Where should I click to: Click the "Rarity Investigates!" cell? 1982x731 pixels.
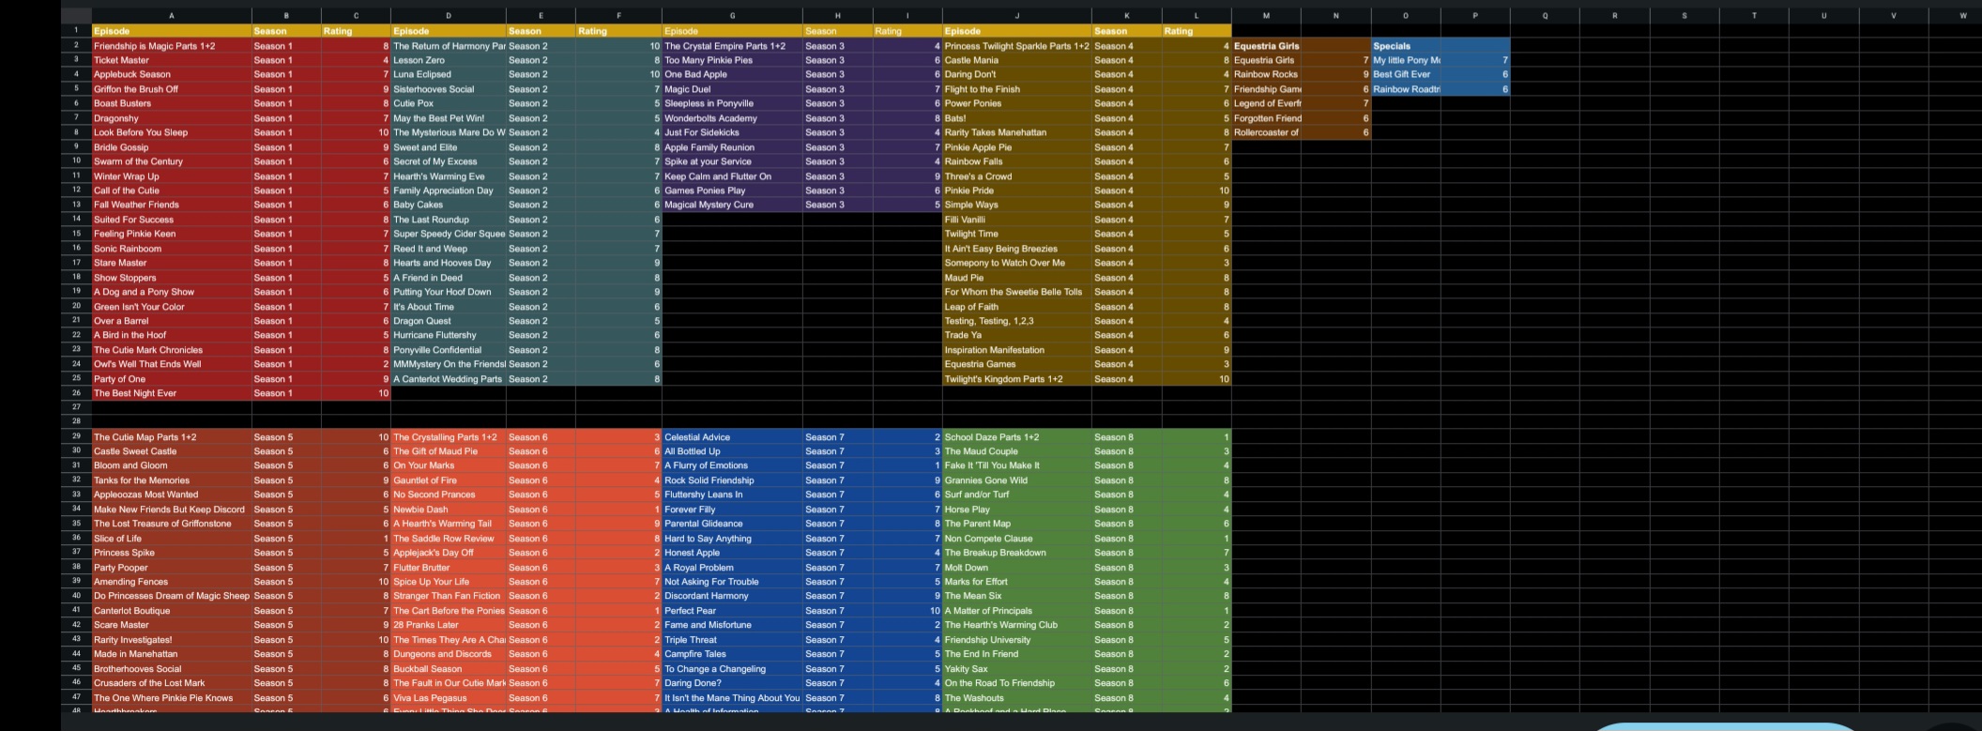[172, 640]
